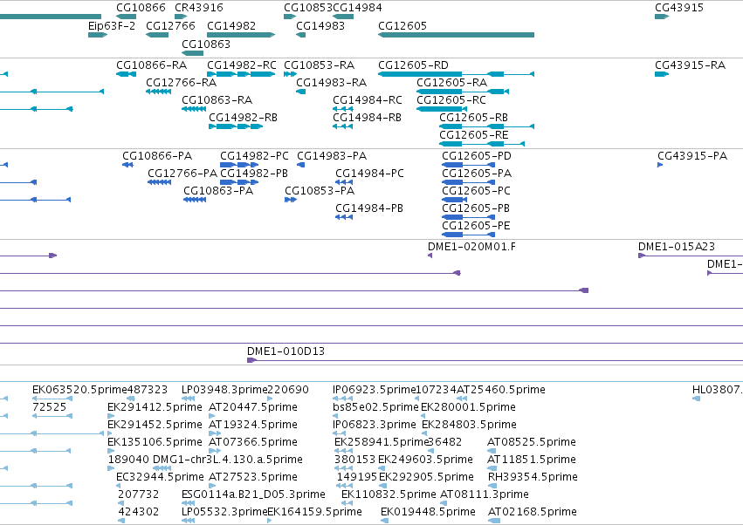The image size is (743, 525).
Task: Select EST IP06923.5prime
Action: point(374,390)
